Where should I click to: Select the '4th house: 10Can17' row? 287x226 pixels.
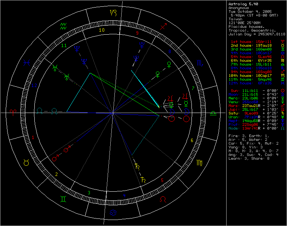click(251, 53)
